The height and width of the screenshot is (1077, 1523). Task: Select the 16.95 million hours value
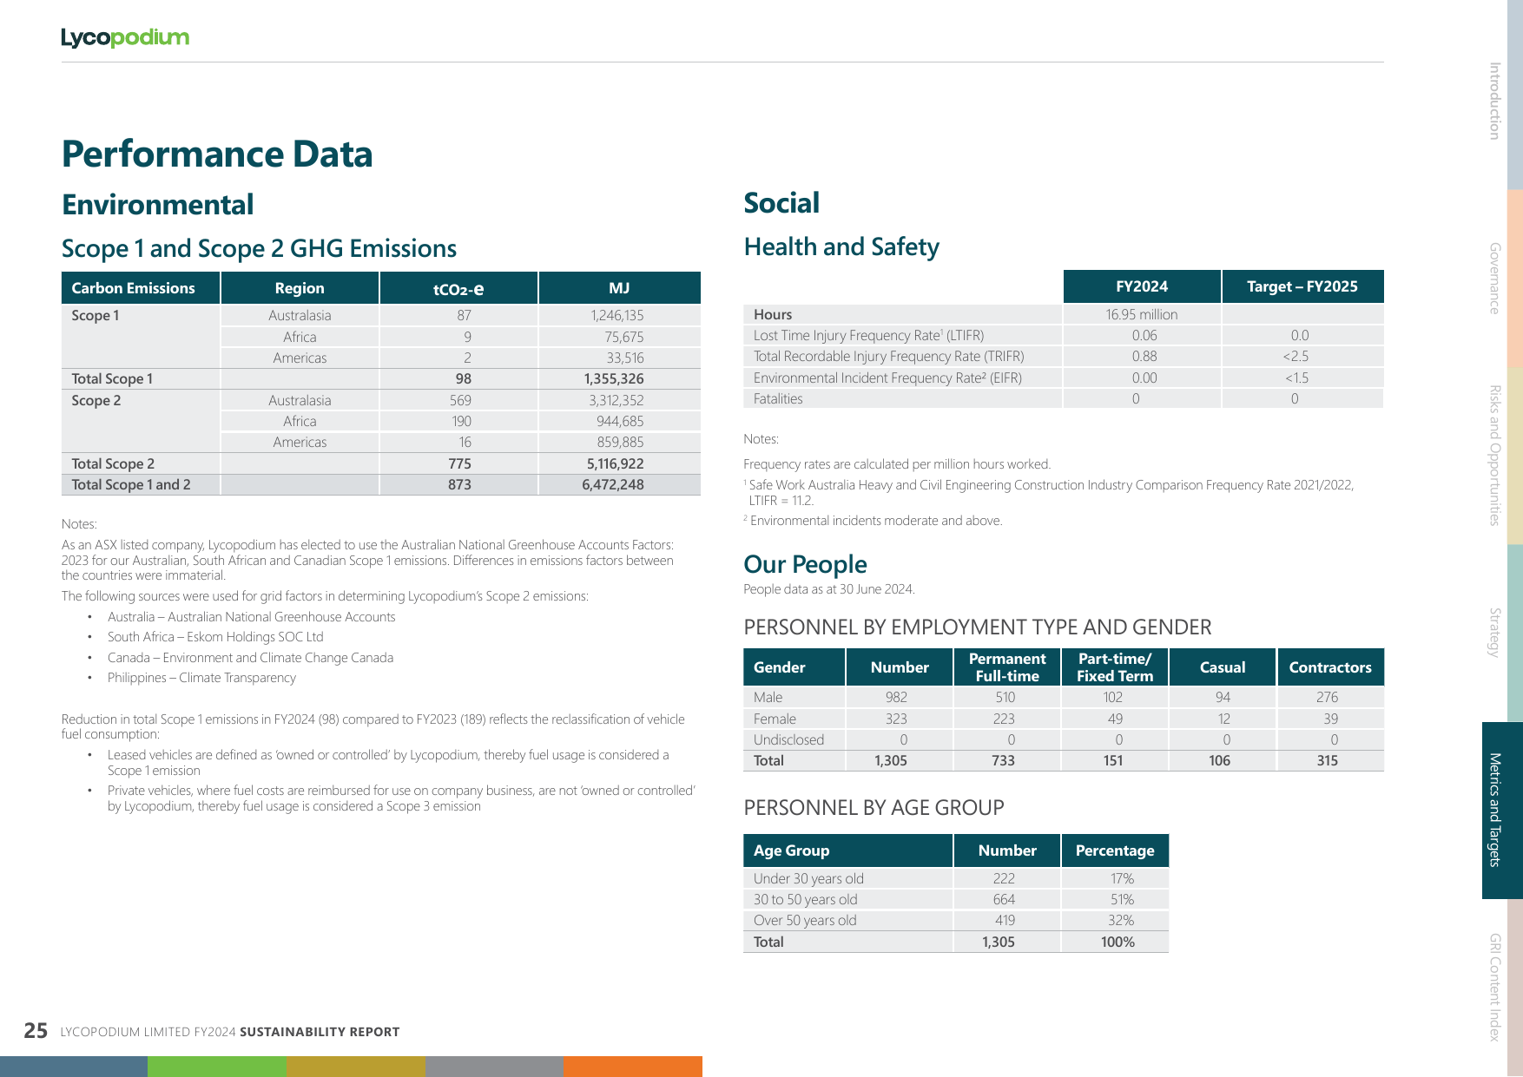pyautogui.click(x=1142, y=315)
